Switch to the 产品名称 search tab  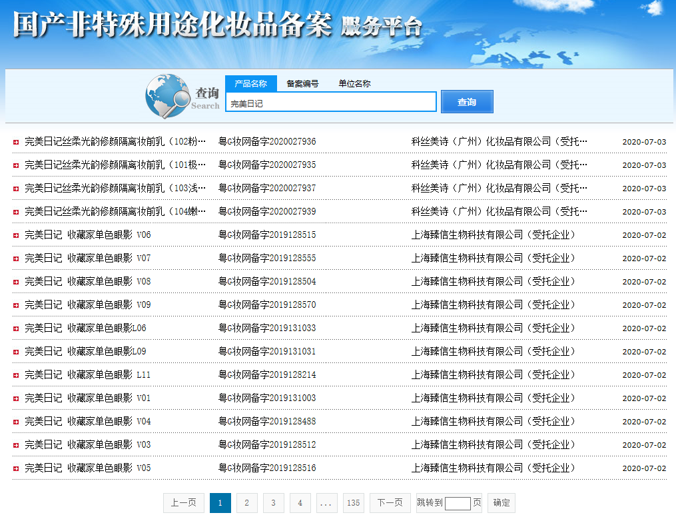coord(251,84)
